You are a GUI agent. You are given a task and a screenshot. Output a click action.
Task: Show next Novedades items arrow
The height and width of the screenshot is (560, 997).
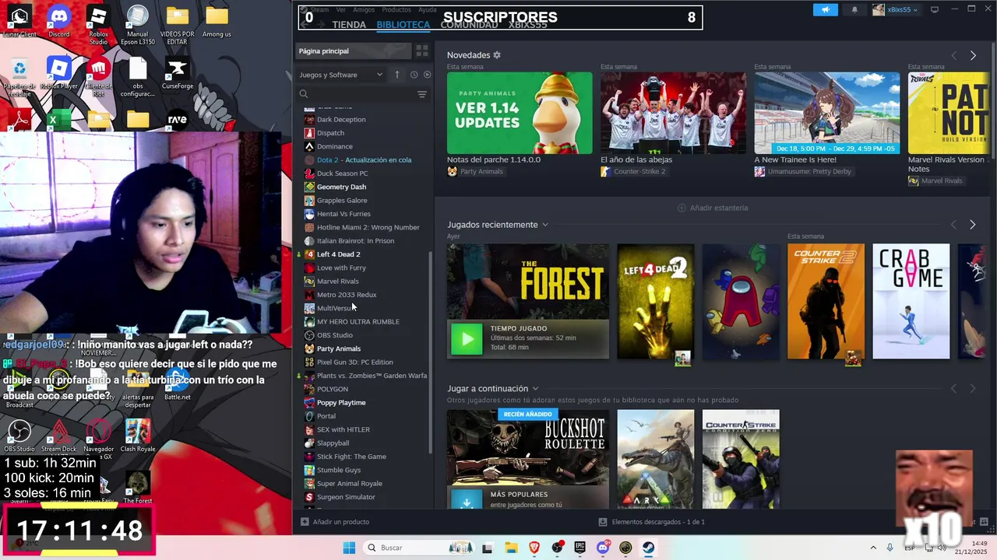point(973,55)
